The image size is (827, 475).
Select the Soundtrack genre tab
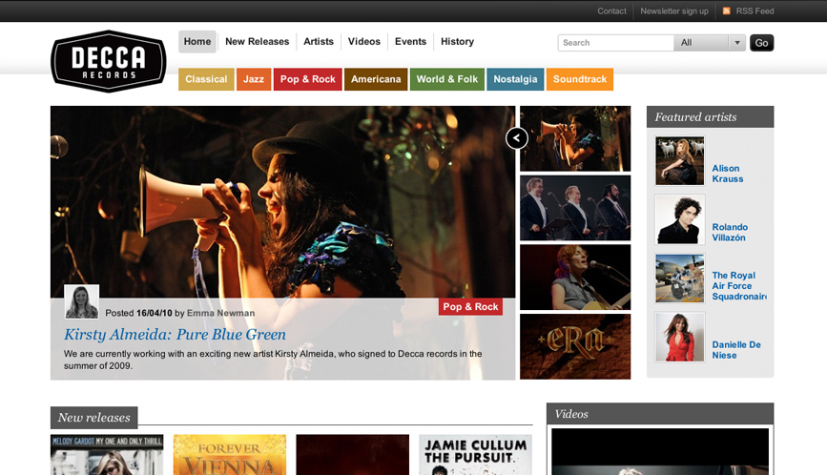coord(580,79)
